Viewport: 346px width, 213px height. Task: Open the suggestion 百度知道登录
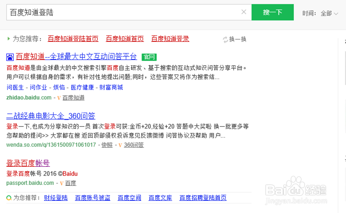[x=170, y=38]
